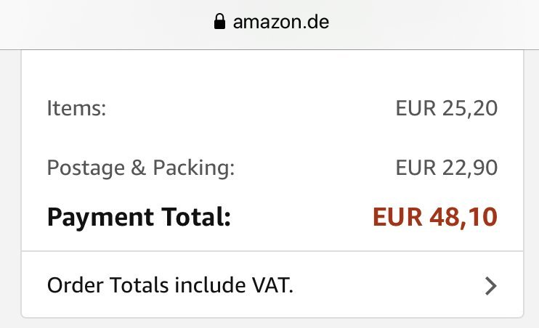Click the Items label
Viewport: 539px width, 328px height.
click(76, 109)
